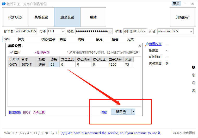
Task: Click the 矿工名 input field
Action: pos(26,31)
